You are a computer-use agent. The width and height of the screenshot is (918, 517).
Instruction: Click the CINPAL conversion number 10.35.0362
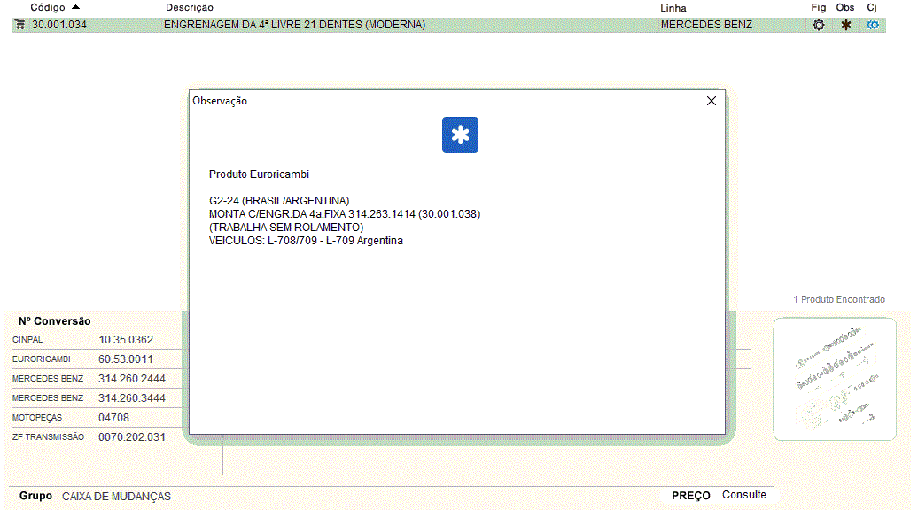[126, 340]
